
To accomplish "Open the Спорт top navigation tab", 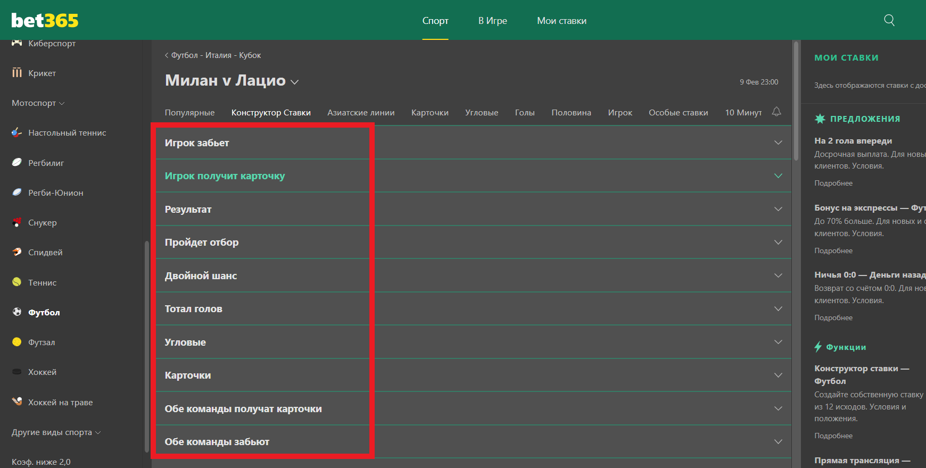I will coord(435,21).
